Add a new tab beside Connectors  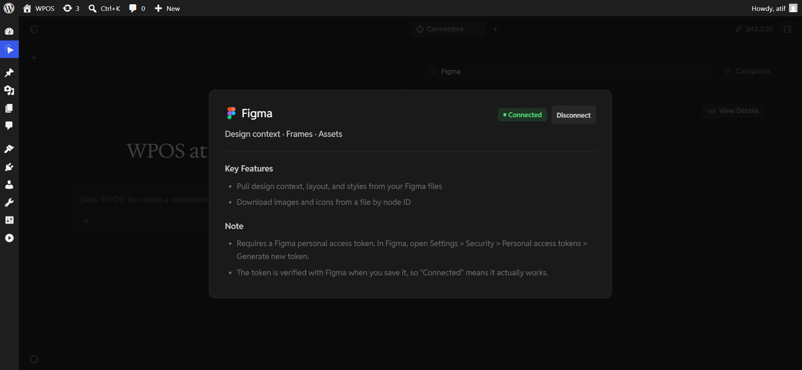pos(495,29)
